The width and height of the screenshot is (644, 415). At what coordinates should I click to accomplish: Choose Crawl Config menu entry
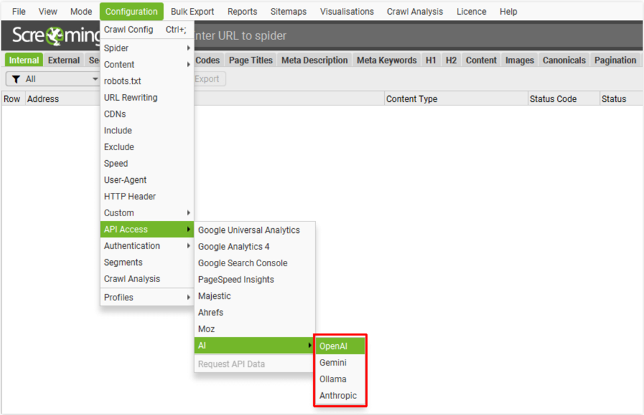[146, 29]
